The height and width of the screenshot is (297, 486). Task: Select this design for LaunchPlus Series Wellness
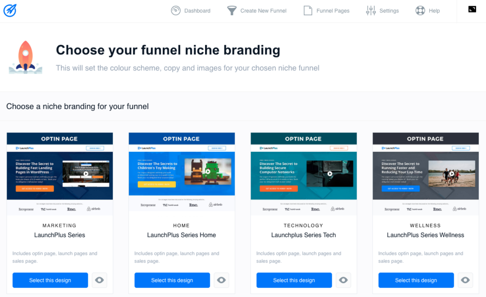point(416,280)
